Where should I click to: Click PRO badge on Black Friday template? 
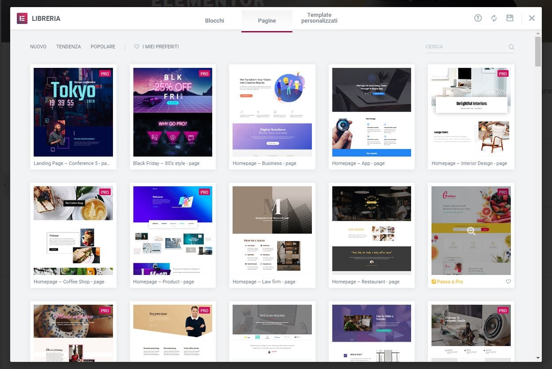click(204, 74)
